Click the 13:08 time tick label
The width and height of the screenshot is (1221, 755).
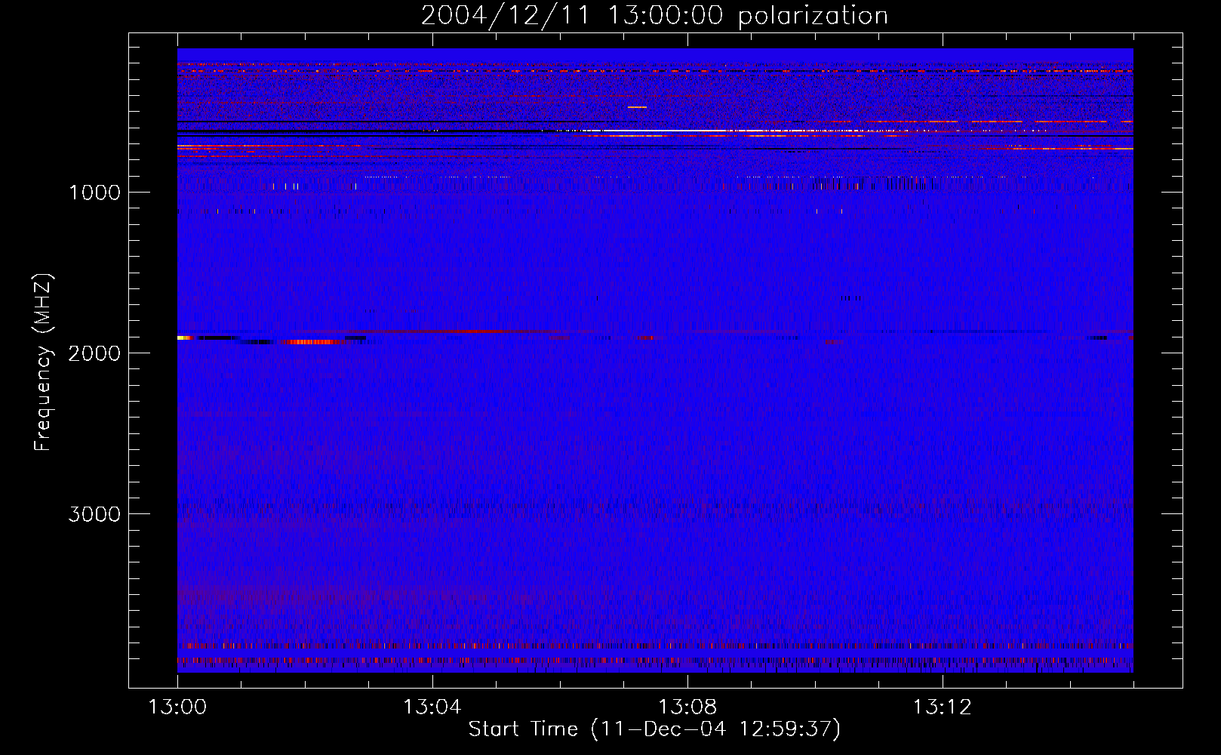tap(687, 707)
